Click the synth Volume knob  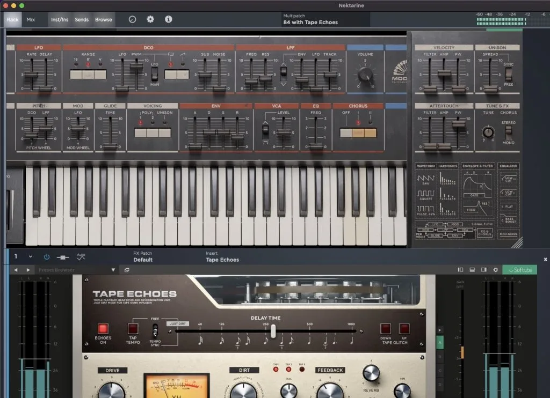tap(365, 75)
